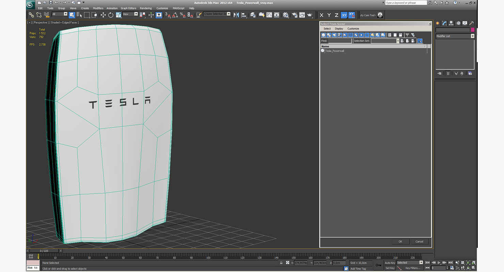Toggle Display Lights filter in Select From Scene
The height and width of the screenshot is (272, 504).
pyautogui.click(x=334, y=35)
